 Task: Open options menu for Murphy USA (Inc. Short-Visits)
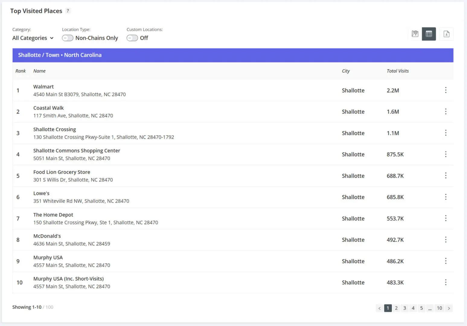446,282
